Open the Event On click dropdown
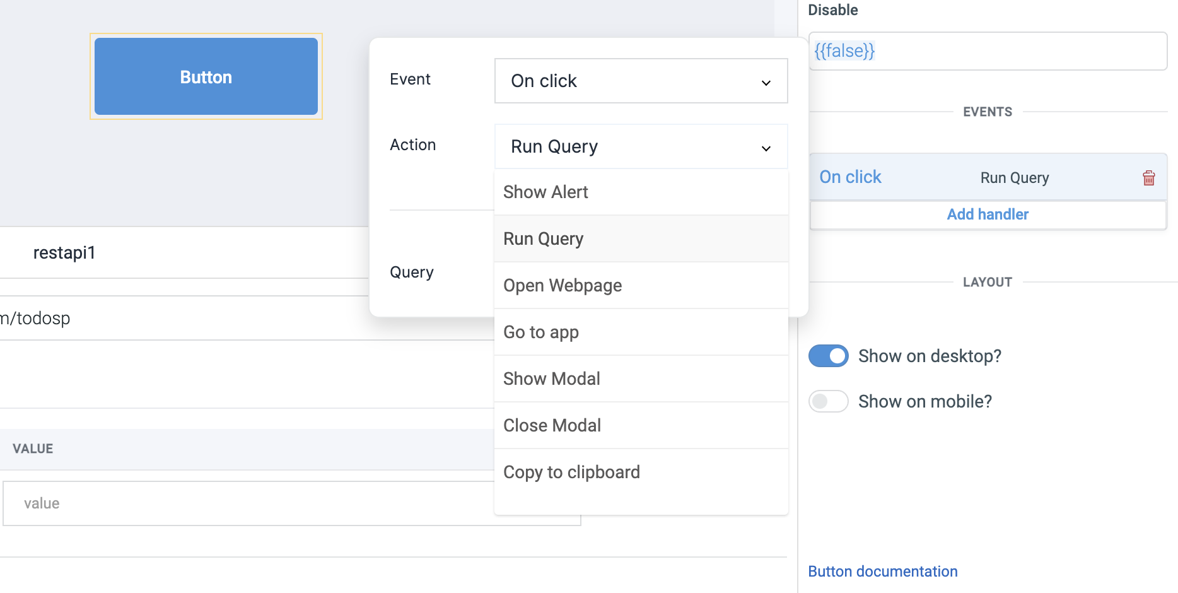The image size is (1178, 593). click(x=641, y=81)
